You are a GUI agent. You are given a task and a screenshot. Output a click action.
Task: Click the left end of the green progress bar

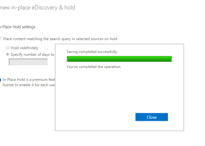(68, 59)
